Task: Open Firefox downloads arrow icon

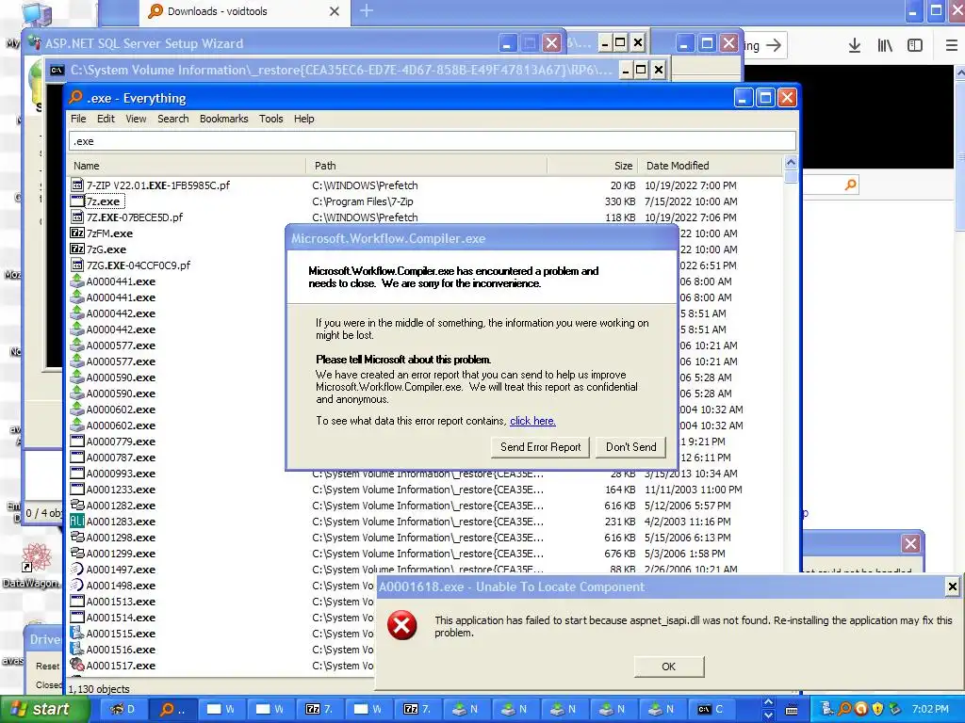Action: (x=854, y=45)
